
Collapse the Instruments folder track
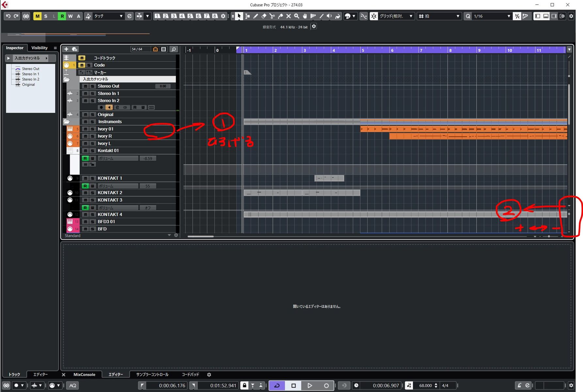67,122
